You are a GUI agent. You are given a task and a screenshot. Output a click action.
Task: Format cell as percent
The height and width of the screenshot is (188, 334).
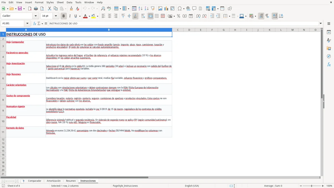tap(178, 16)
